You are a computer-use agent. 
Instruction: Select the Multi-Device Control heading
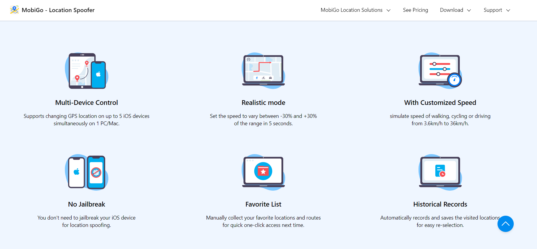pyautogui.click(x=87, y=103)
